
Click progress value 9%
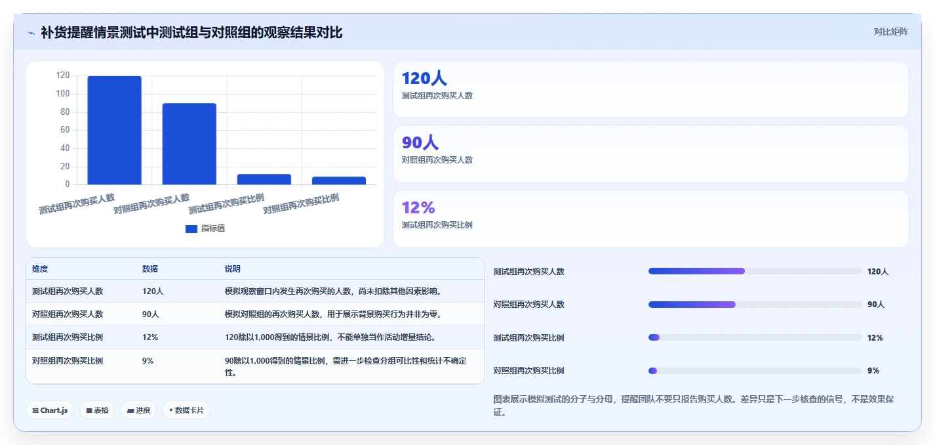coord(873,370)
